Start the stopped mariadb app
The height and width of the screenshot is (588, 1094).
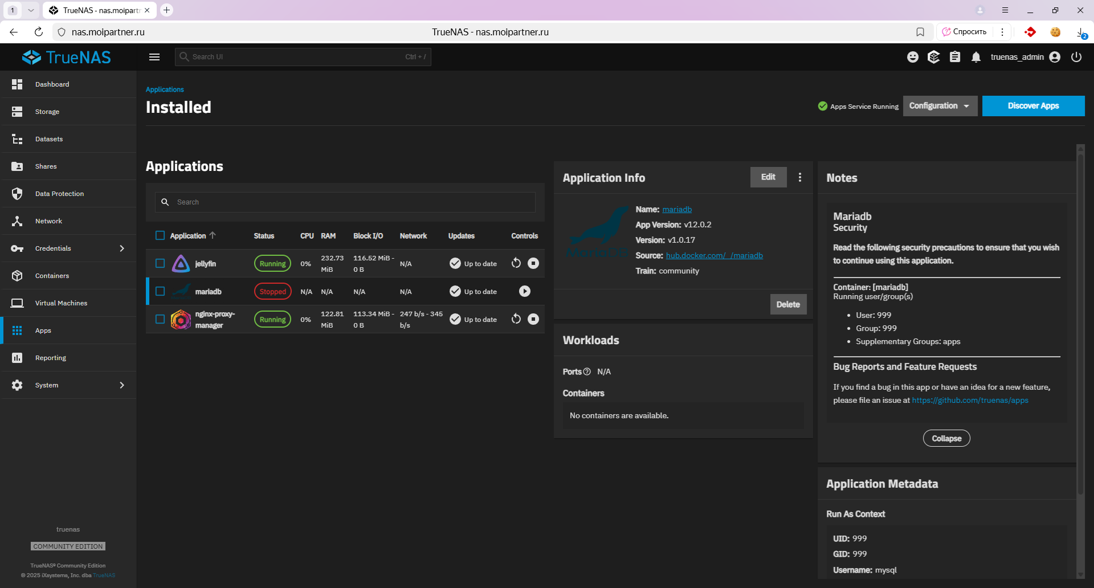pos(524,291)
